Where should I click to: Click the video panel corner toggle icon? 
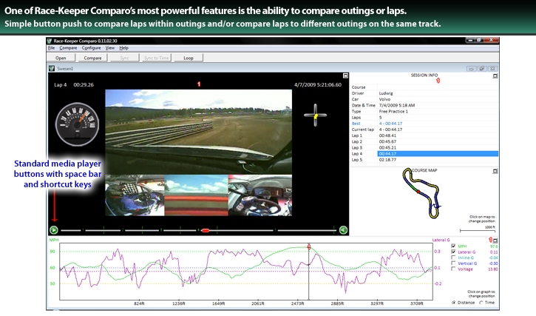pyautogui.click(x=345, y=75)
